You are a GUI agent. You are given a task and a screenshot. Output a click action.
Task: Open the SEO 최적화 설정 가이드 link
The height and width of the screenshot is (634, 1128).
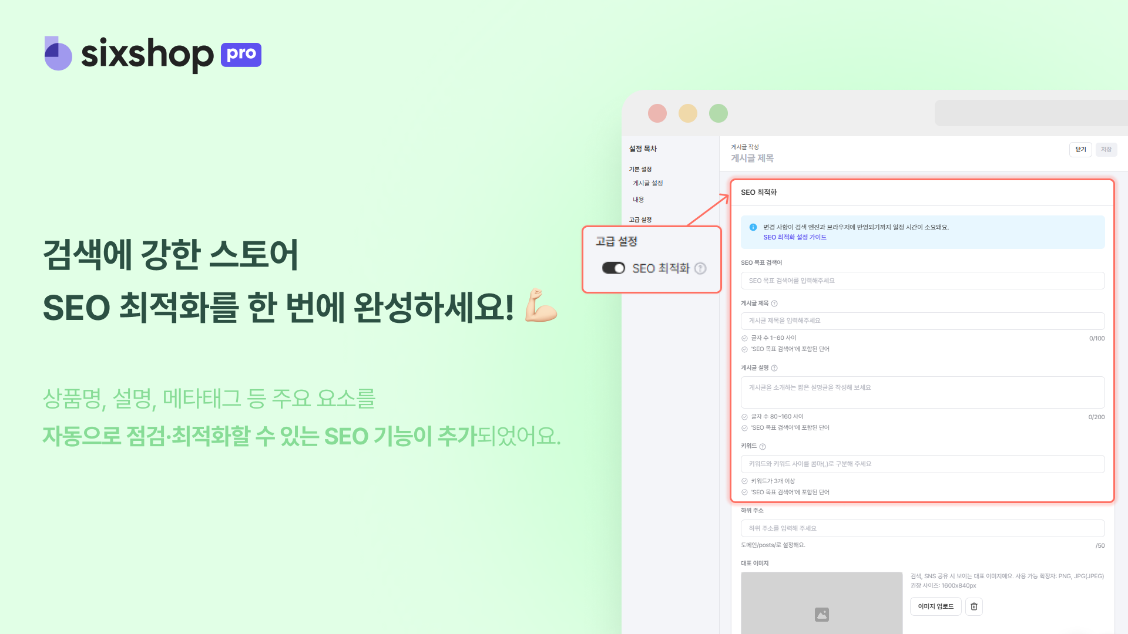(x=795, y=237)
